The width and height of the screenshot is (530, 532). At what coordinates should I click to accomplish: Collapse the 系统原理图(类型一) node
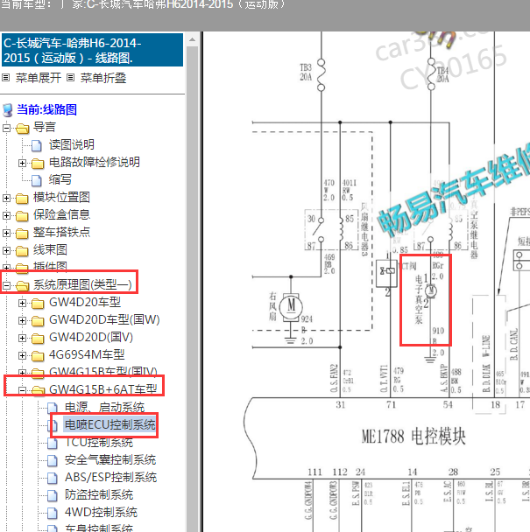pos(6,285)
